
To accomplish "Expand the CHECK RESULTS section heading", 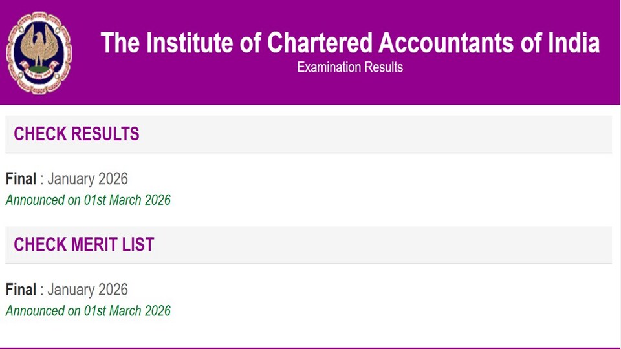I will coord(309,134).
